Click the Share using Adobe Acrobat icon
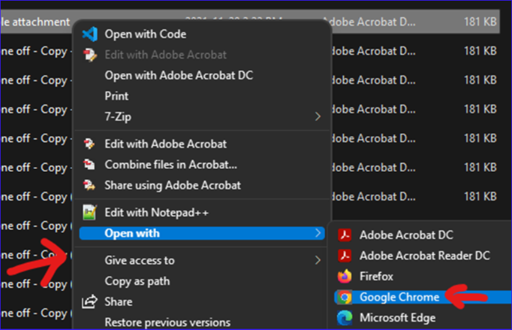512x330 pixels. point(89,185)
